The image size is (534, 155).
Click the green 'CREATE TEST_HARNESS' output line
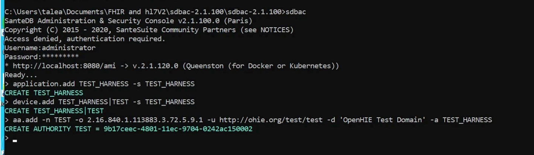coord(44,93)
